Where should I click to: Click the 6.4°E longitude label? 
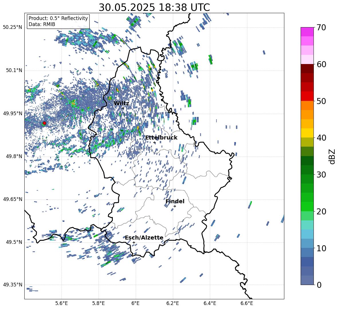point(210,303)
